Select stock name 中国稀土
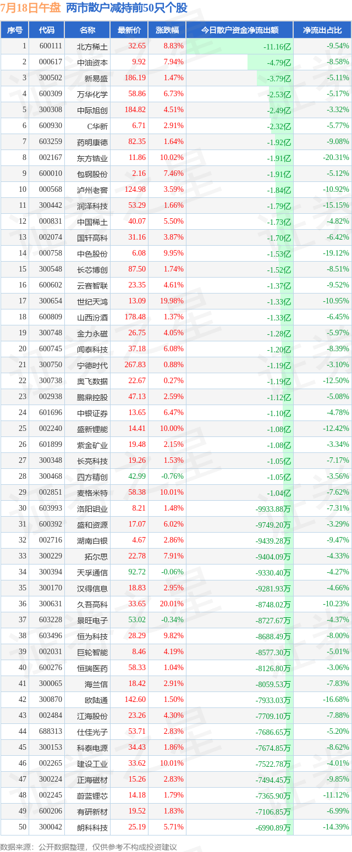 (x=92, y=222)
